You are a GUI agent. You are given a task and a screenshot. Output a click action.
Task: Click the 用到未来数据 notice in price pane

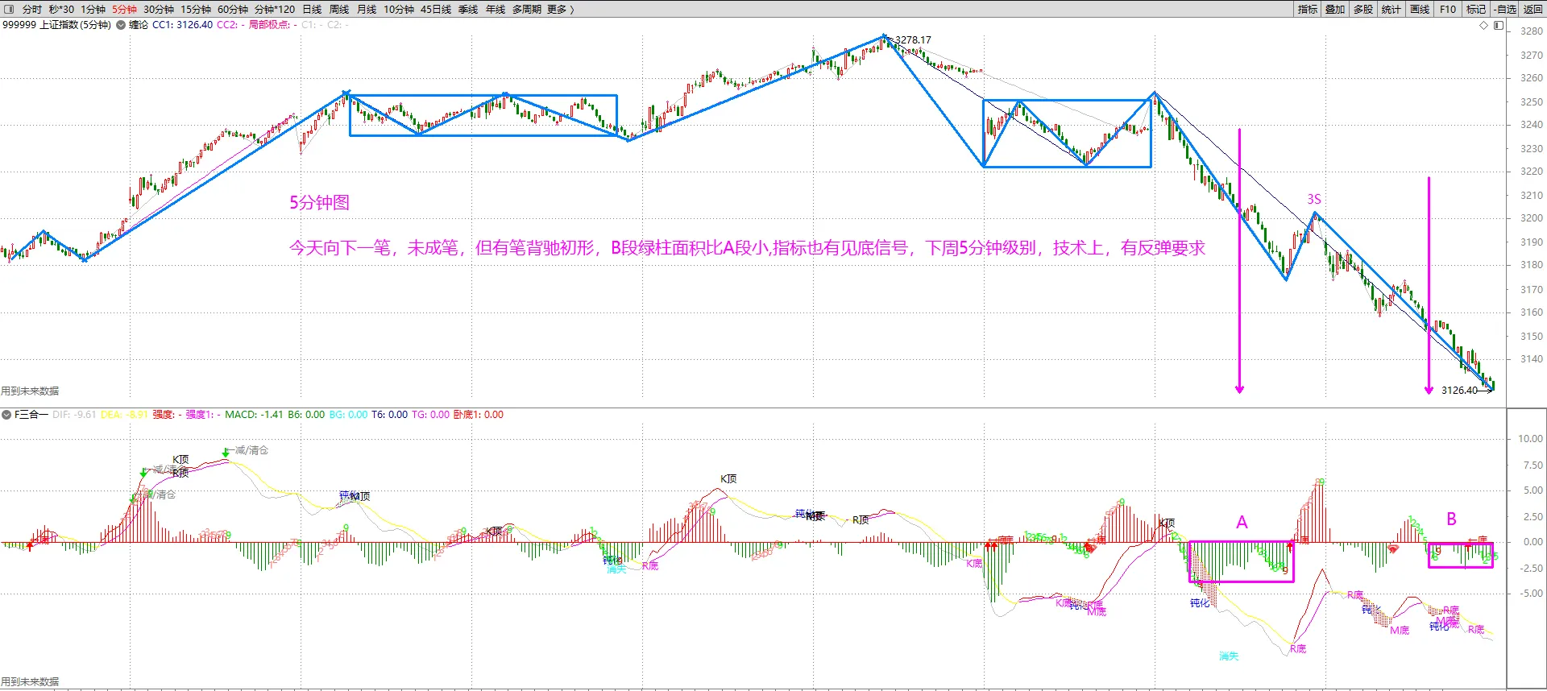(x=30, y=391)
